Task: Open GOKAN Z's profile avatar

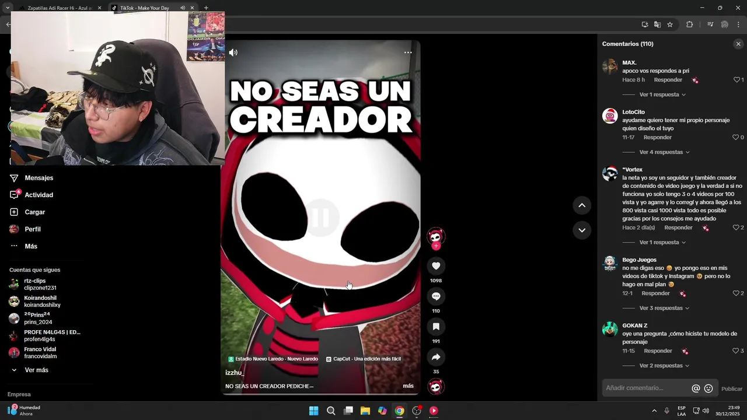Action: click(x=610, y=329)
